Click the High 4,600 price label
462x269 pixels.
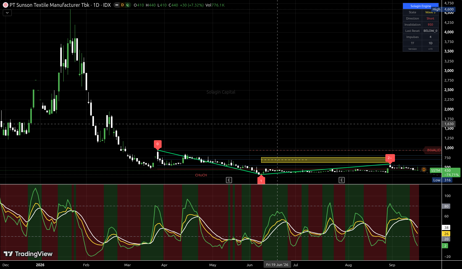[x=443, y=10]
